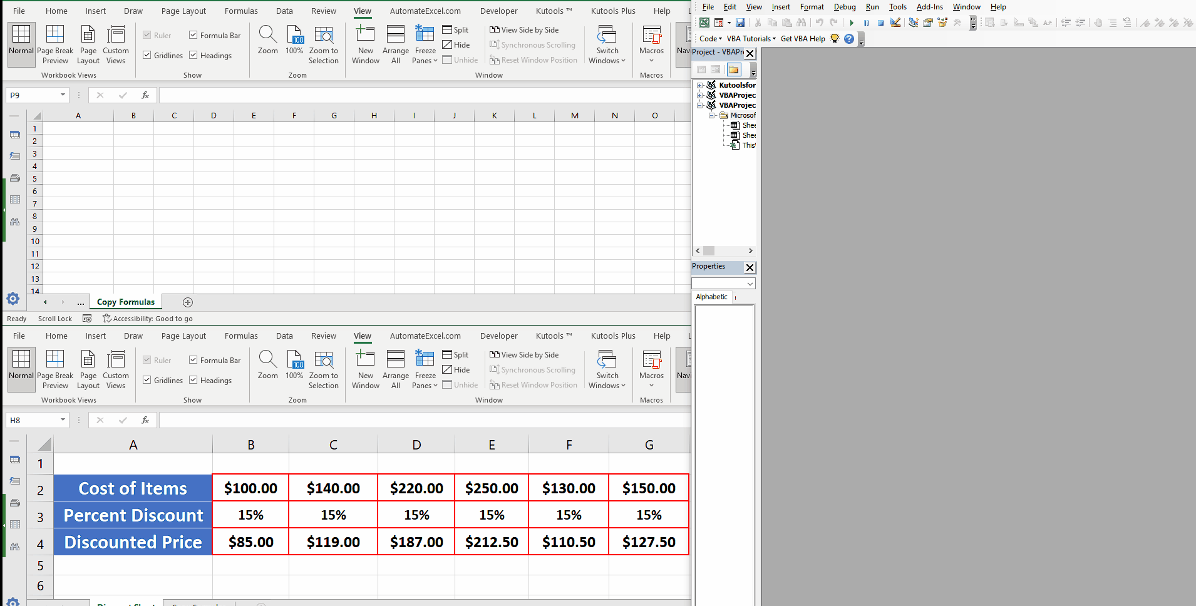This screenshot has height=606, width=1196.
Task: Switch to Formulas tab in top Excel ribbon
Action: pos(241,11)
